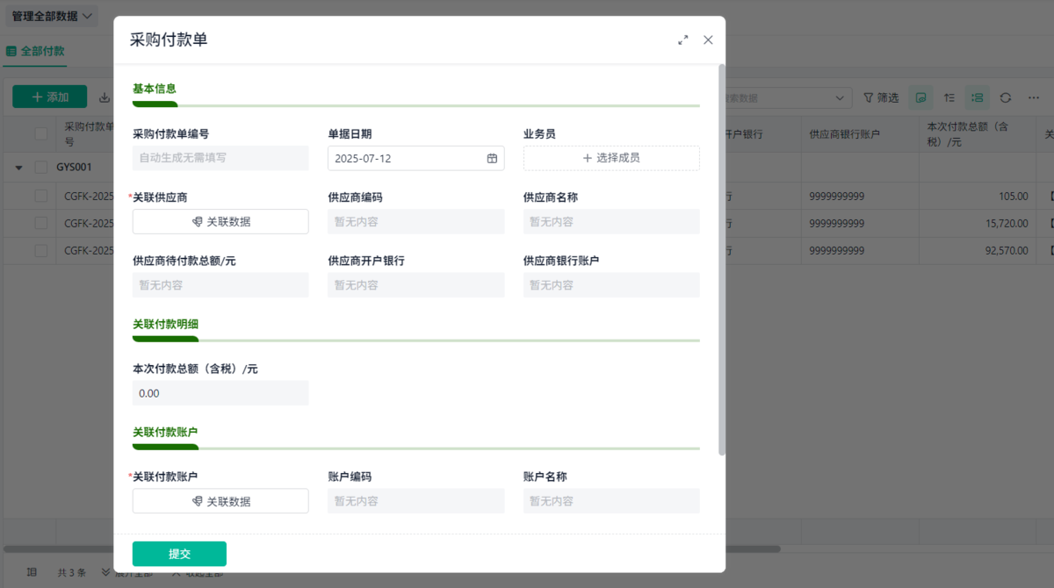Image resolution: width=1054 pixels, height=588 pixels.
Task: Click the 单据日期 date input 2025-07-12
Action: pyautogui.click(x=415, y=158)
